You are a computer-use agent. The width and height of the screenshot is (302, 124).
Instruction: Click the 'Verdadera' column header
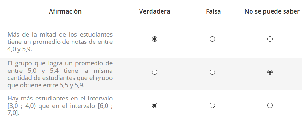coord(154,11)
